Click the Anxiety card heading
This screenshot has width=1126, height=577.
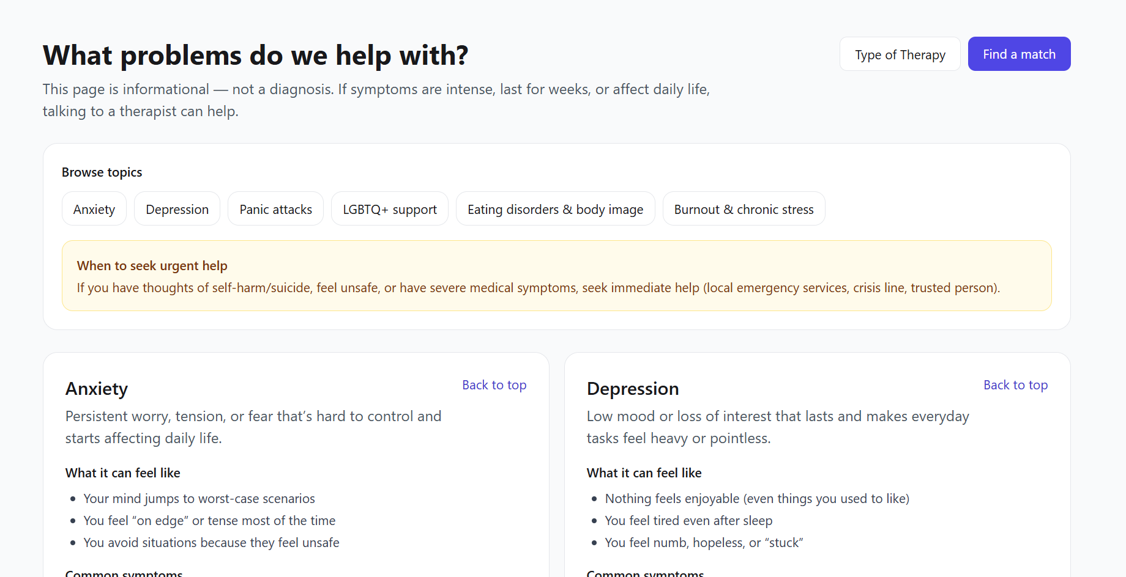tap(97, 389)
